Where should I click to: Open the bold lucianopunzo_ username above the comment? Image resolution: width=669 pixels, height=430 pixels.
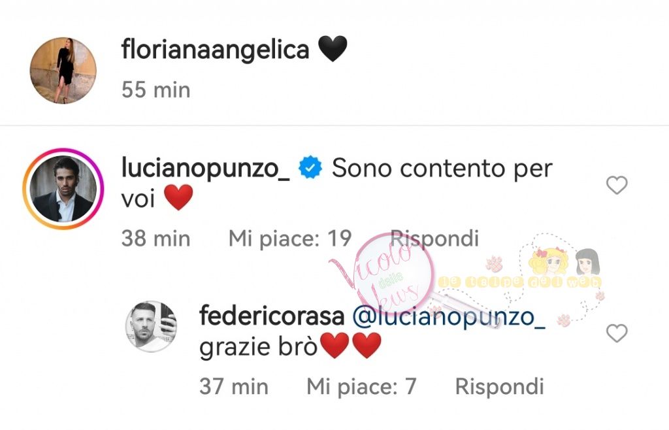click(206, 168)
